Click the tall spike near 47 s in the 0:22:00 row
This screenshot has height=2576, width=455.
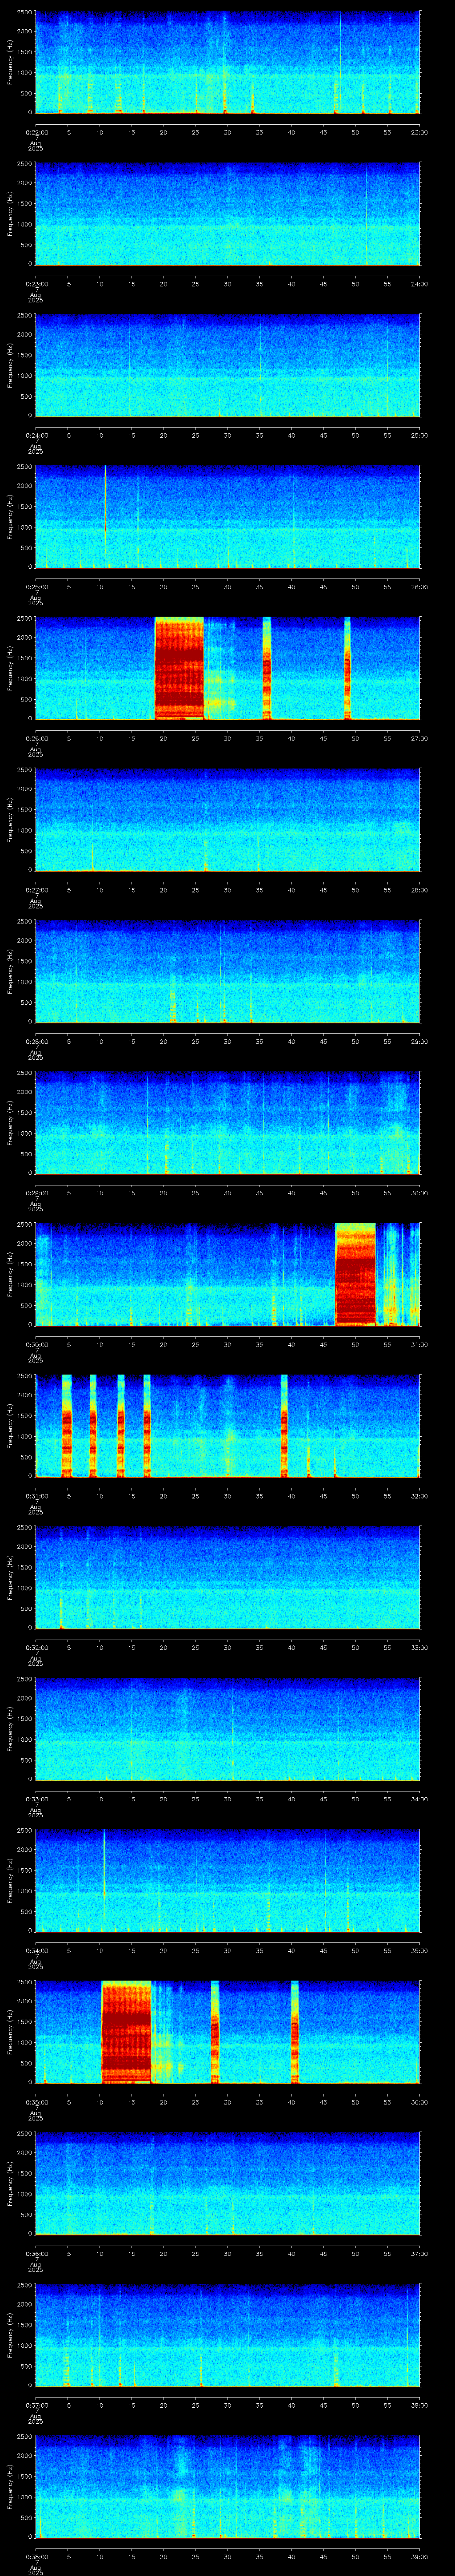(x=340, y=62)
